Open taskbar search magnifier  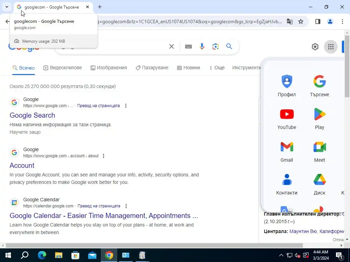25,255
